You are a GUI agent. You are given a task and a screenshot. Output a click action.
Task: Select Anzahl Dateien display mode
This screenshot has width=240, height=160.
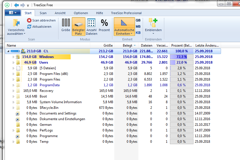click(92, 27)
